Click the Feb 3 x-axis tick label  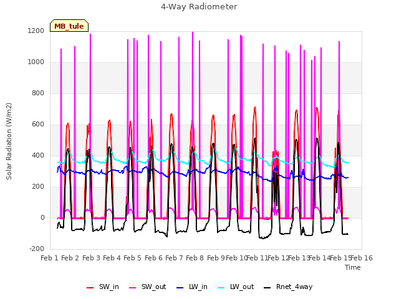[91, 258]
